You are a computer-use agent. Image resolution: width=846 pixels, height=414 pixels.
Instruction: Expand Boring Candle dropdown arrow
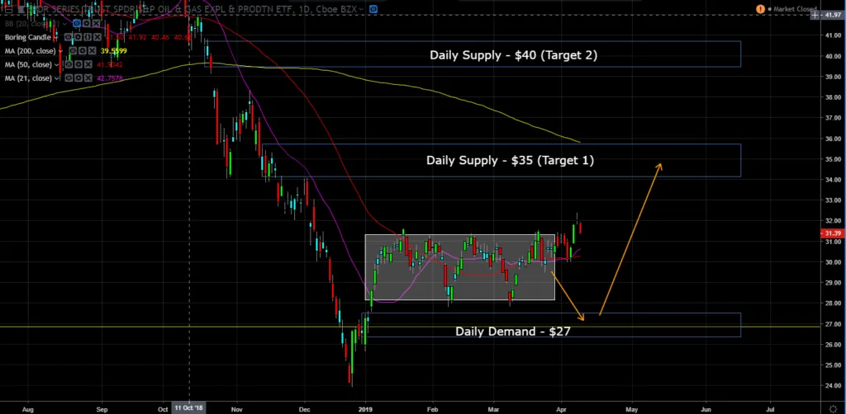pos(55,37)
